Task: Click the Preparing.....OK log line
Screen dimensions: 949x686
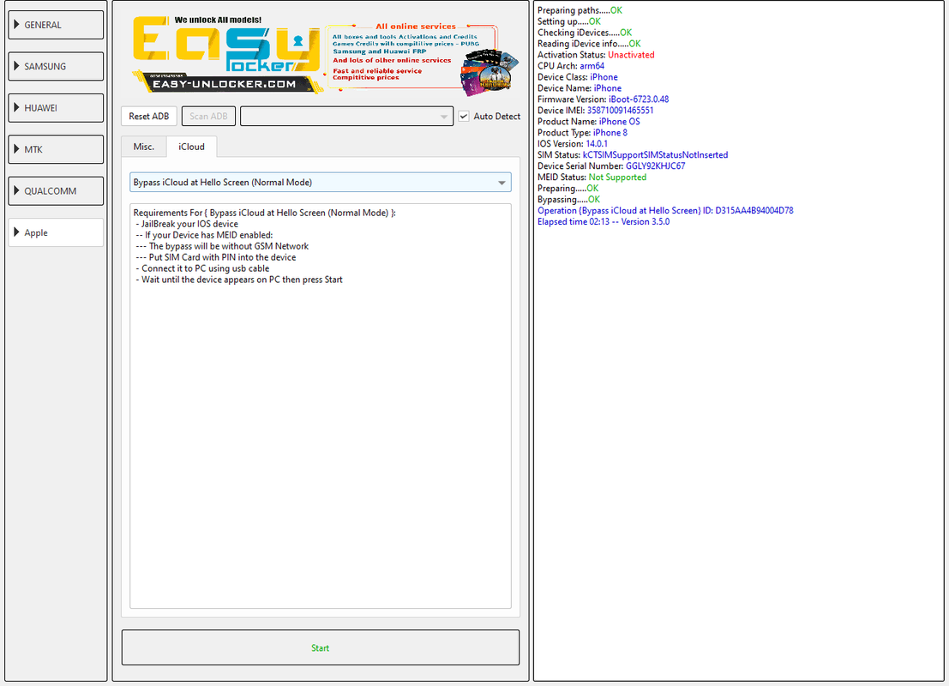Action: coord(568,189)
